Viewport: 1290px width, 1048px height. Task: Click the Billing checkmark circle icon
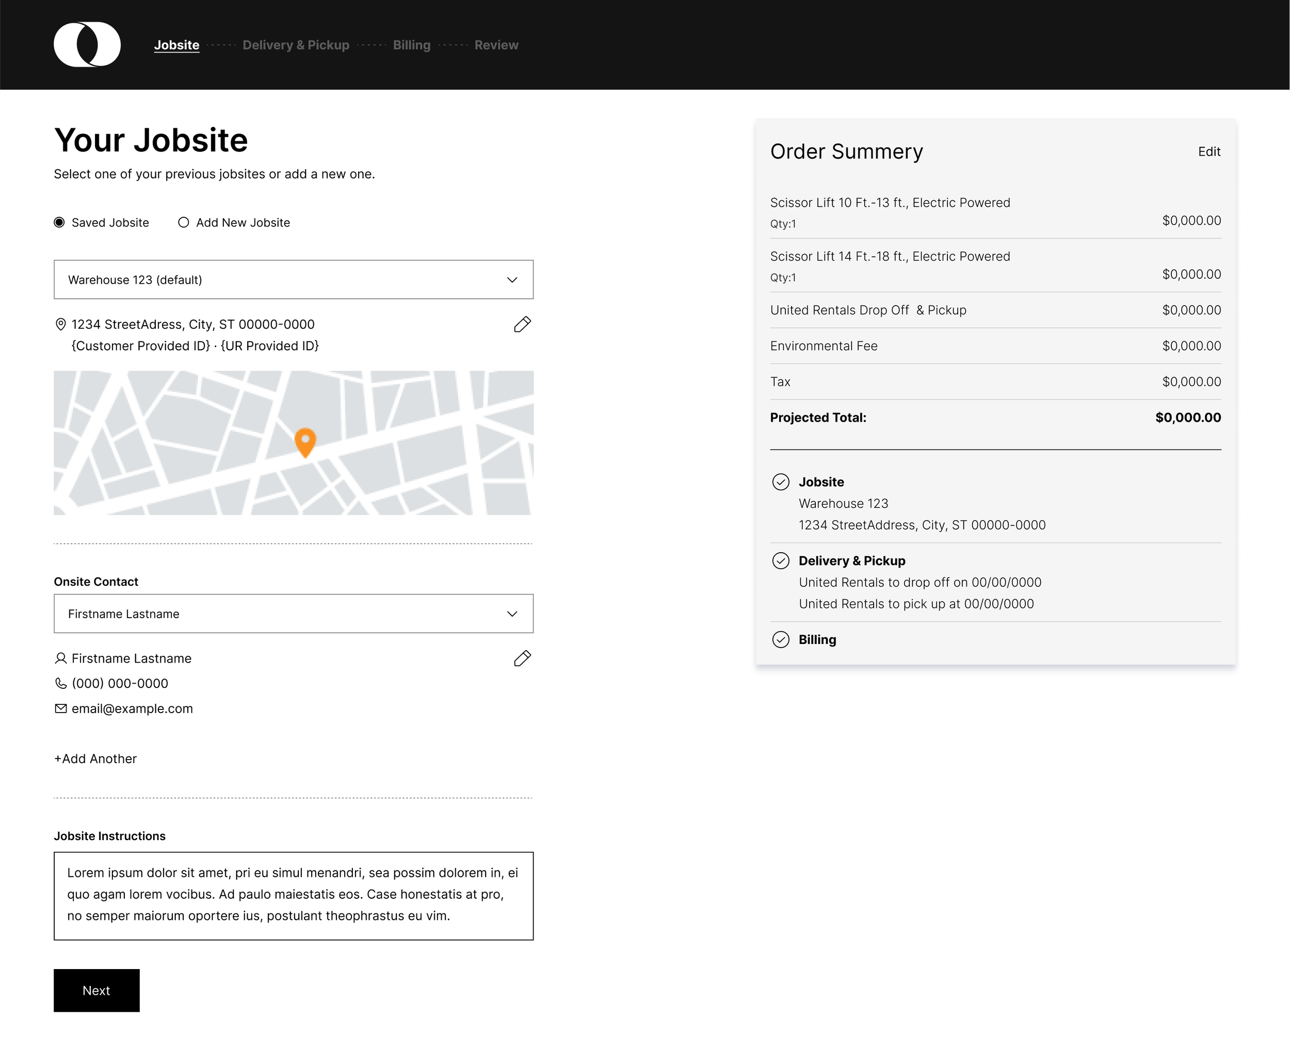point(781,640)
